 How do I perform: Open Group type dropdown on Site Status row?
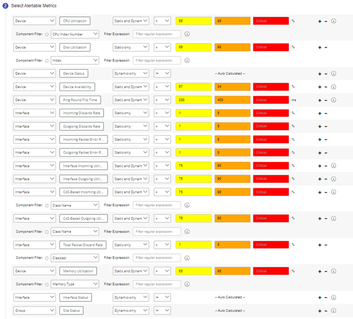(x=34, y=311)
